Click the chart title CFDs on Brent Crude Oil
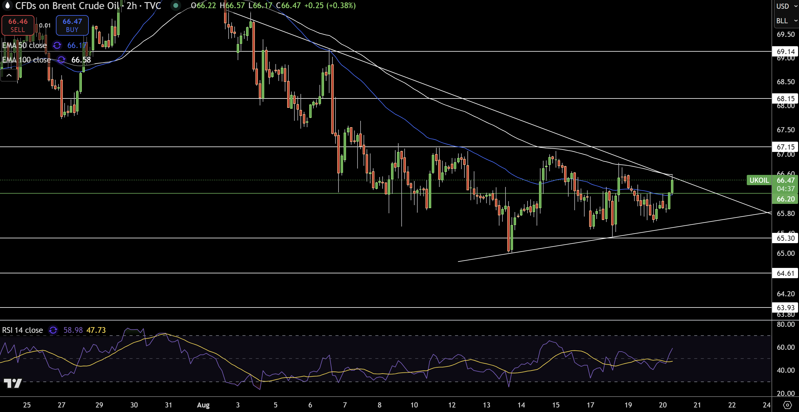 point(67,5)
